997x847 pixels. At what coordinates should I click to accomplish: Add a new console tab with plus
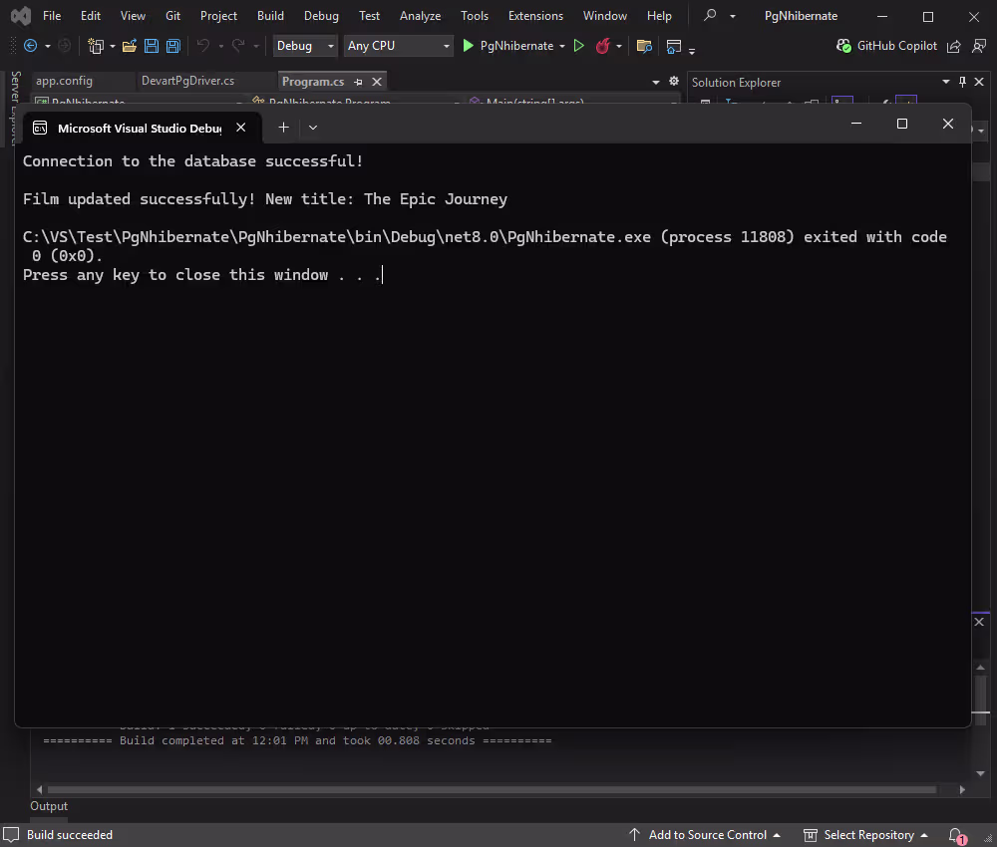283,128
